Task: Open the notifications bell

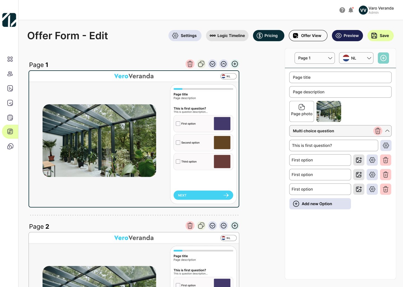Action: (351, 10)
